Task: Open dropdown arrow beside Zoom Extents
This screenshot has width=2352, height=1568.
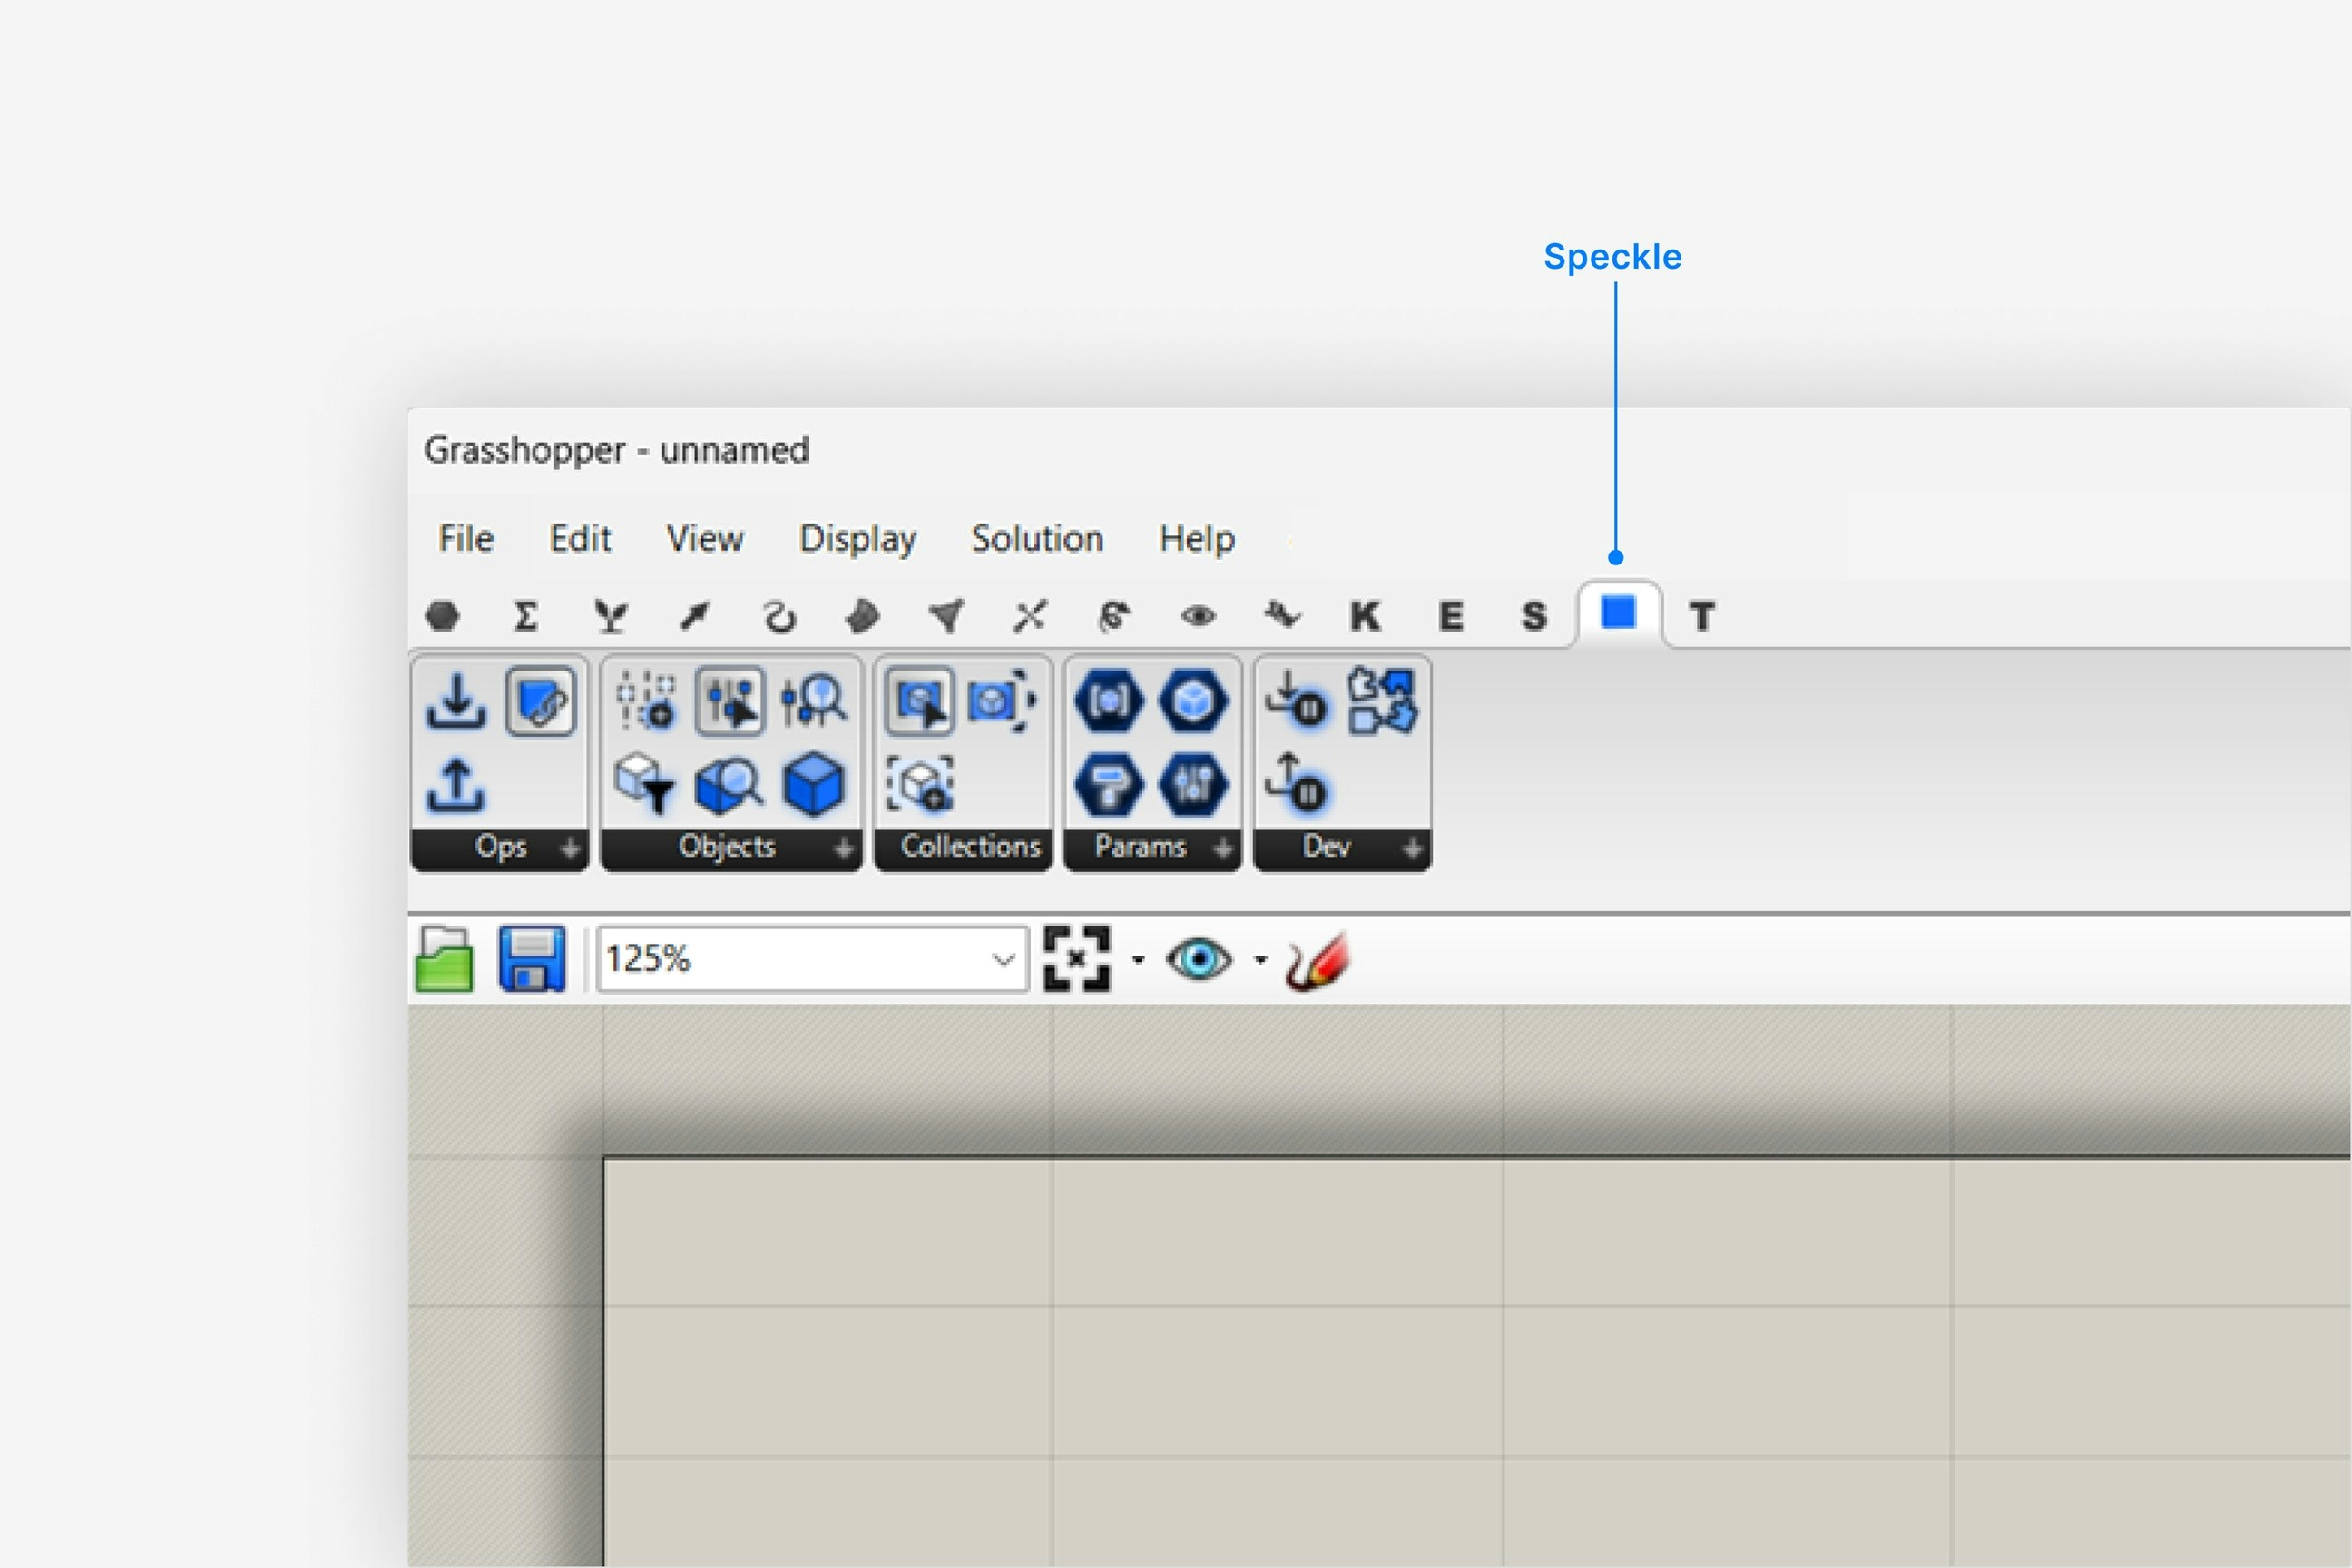Action: (x=1138, y=960)
